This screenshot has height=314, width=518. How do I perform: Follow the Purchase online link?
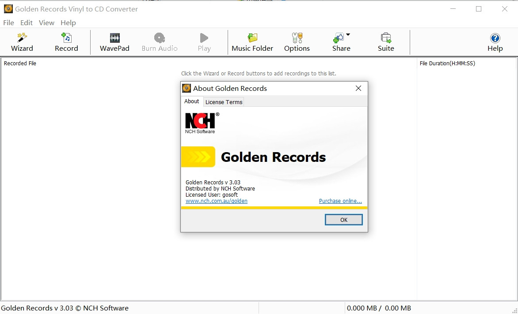(x=340, y=201)
